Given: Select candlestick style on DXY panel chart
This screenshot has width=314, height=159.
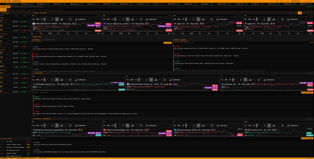Looking at the screenshot, I should point(269,19).
